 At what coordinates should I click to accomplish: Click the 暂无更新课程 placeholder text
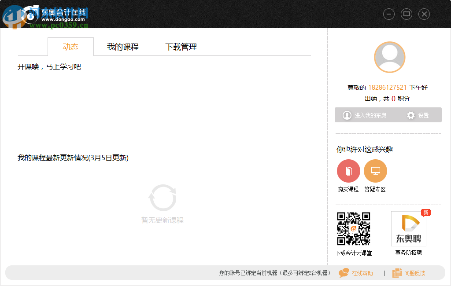click(163, 220)
